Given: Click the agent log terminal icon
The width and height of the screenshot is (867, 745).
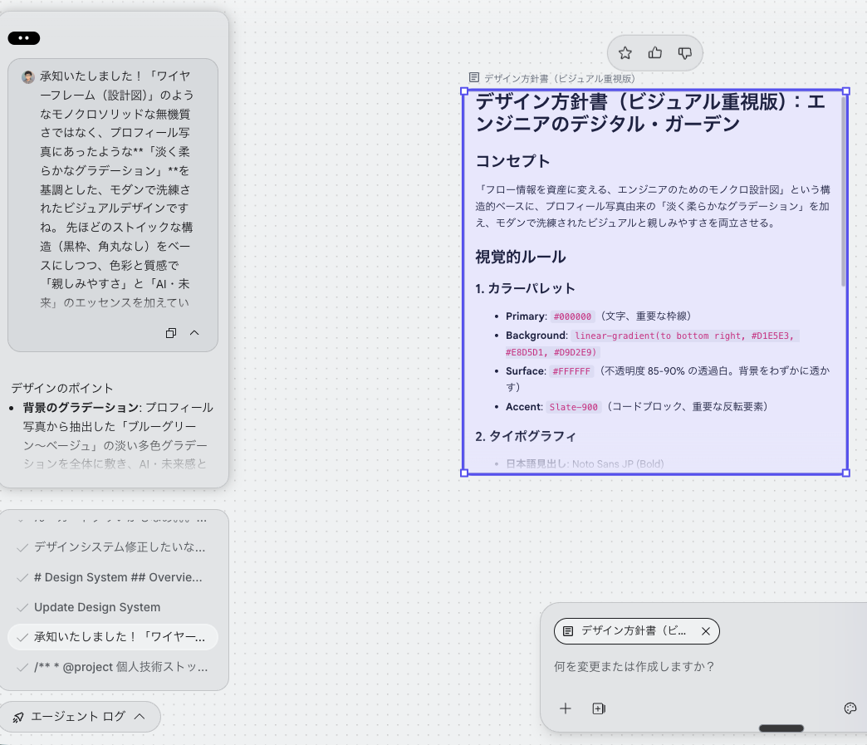Looking at the screenshot, I should tap(18, 716).
